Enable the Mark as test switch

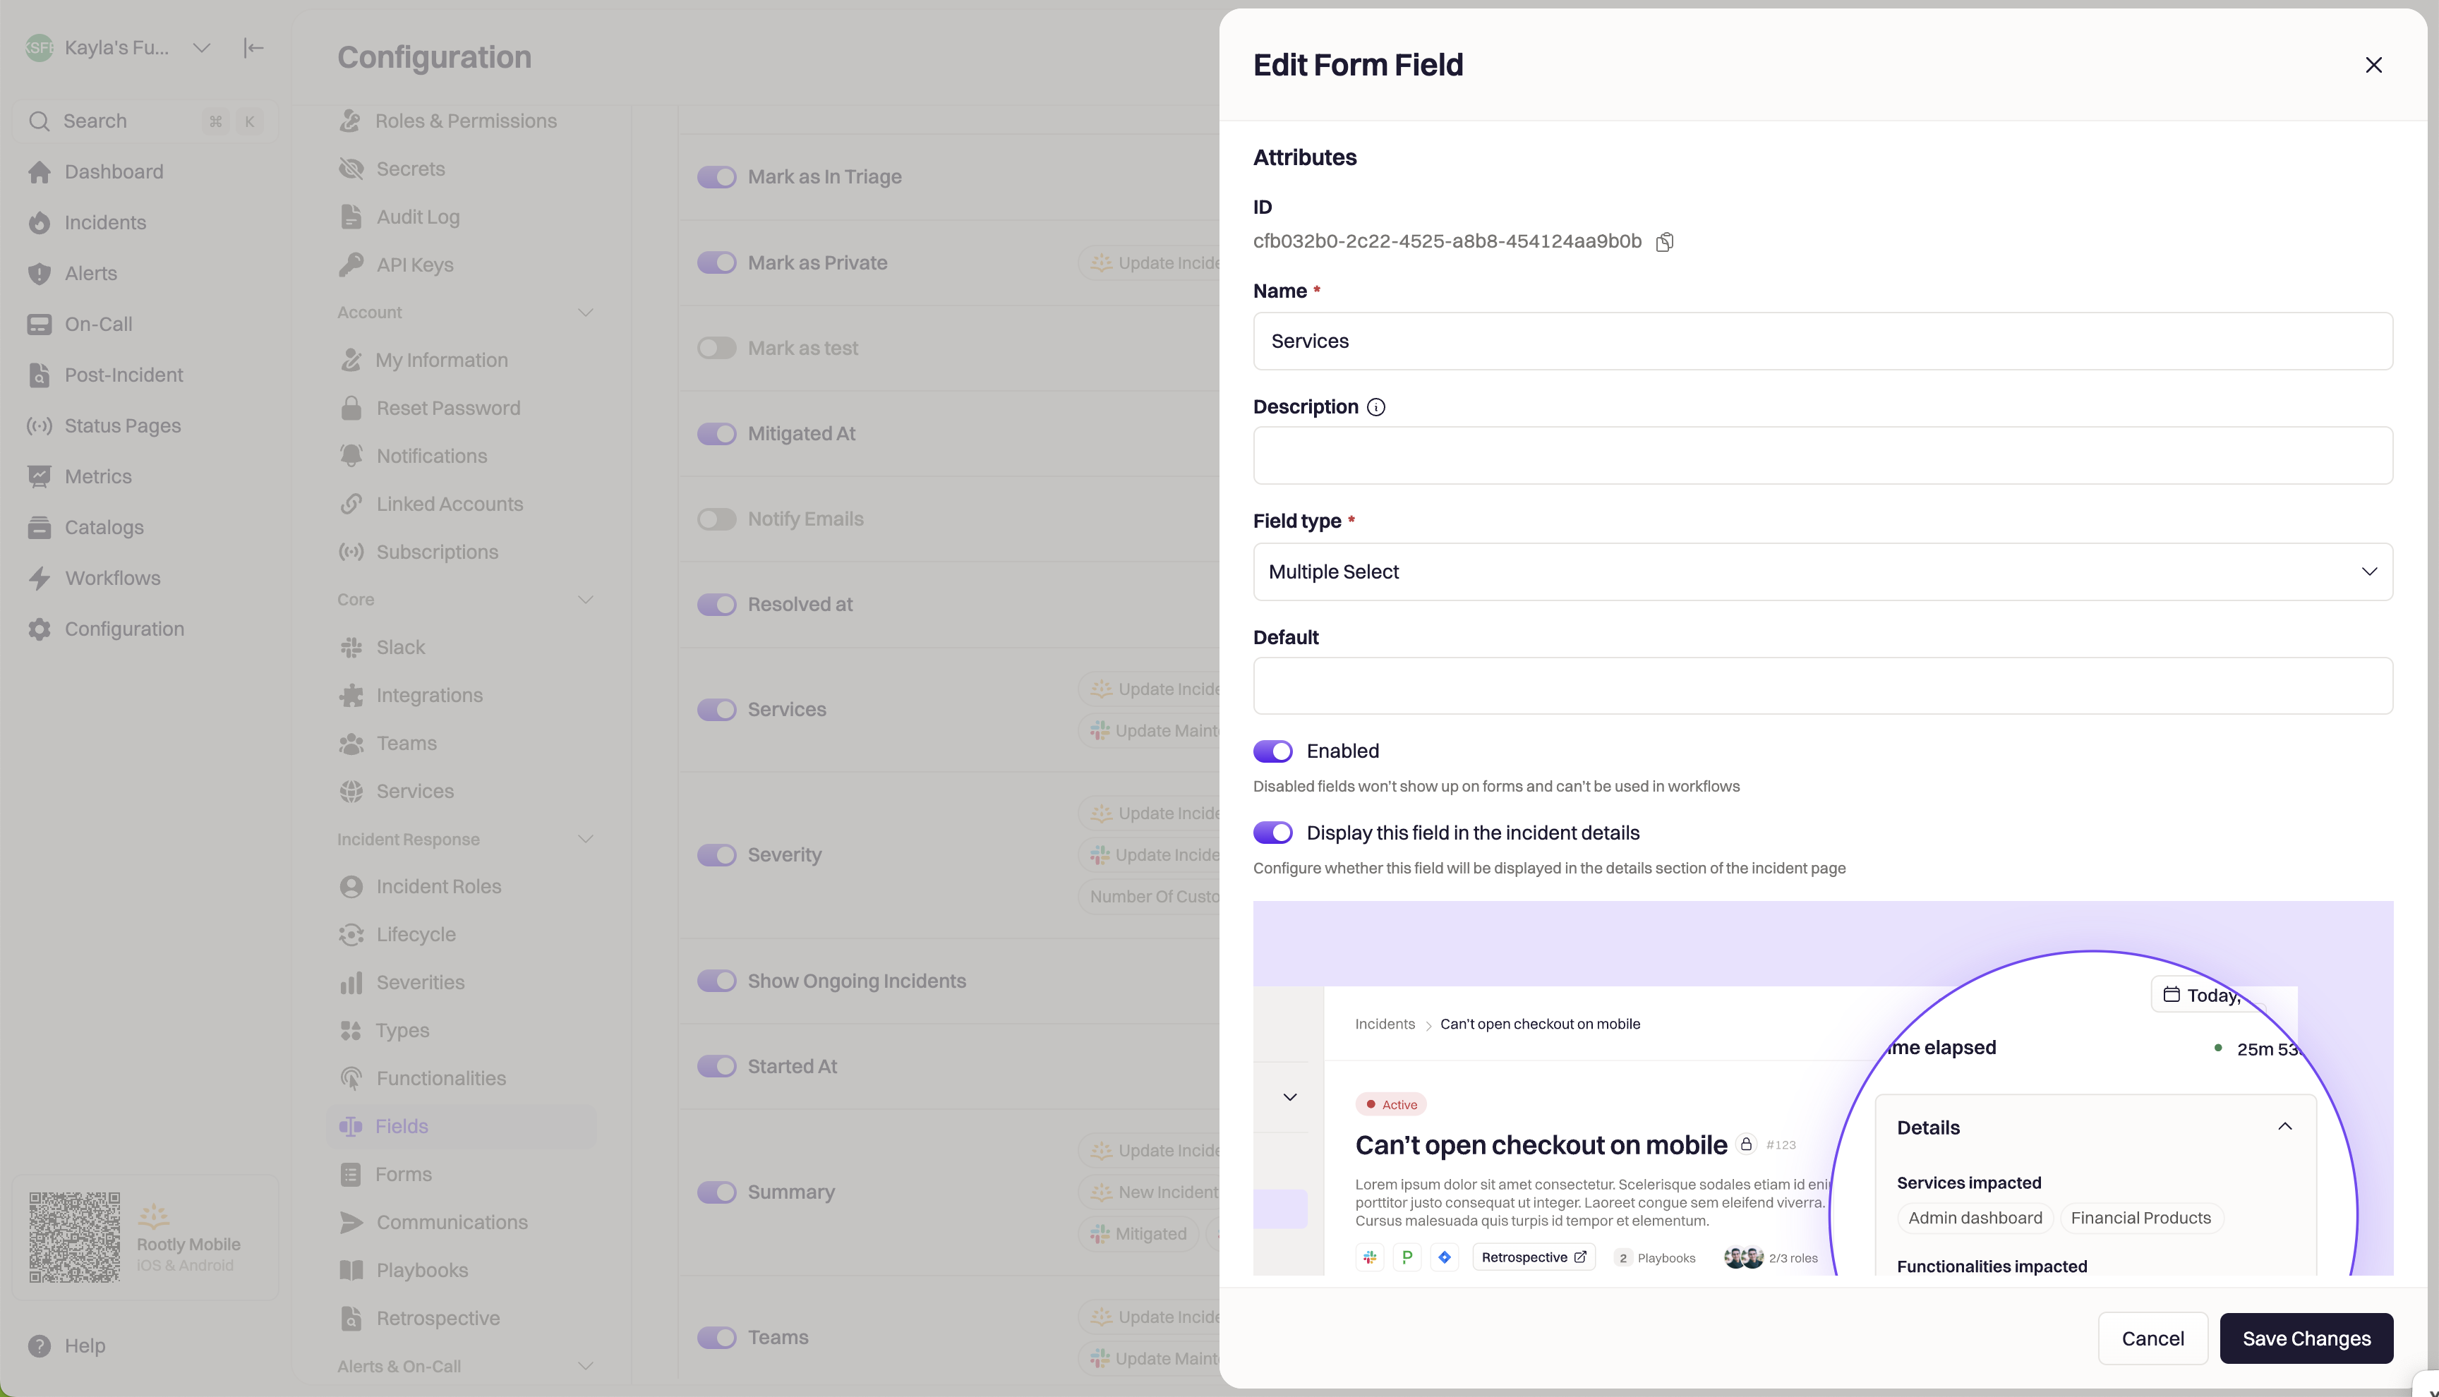pyautogui.click(x=717, y=349)
